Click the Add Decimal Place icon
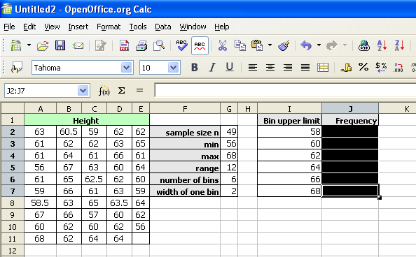 [x=398, y=68]
